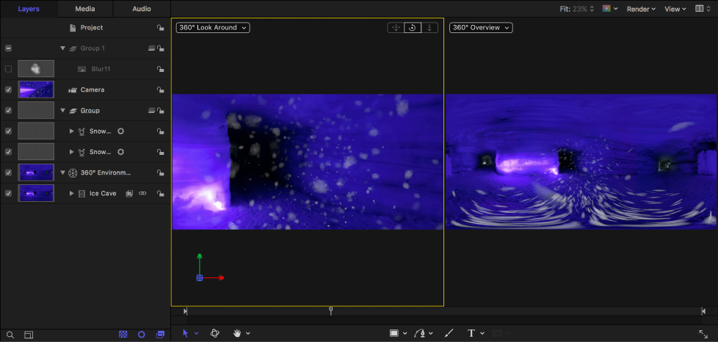
Task: Click the Show Behaviors gear icon
Action: click(142, 335)
